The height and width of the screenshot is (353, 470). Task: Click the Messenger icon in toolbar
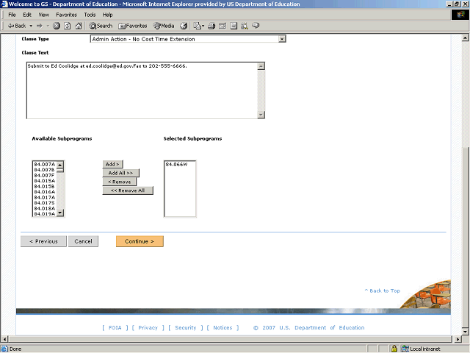tap(256, 26)
